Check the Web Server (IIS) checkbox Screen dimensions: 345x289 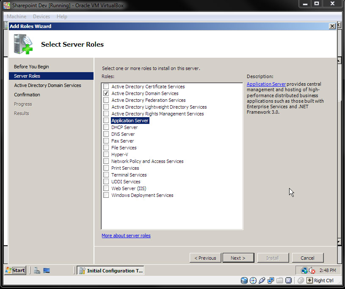[106, 188]
